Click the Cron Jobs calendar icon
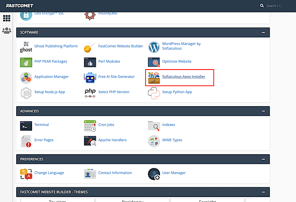 pos(90,126)
